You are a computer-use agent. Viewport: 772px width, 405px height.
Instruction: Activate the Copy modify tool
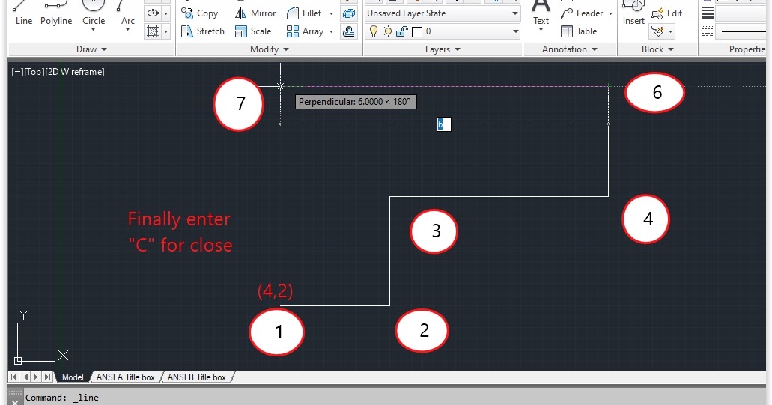coord(199,13)
